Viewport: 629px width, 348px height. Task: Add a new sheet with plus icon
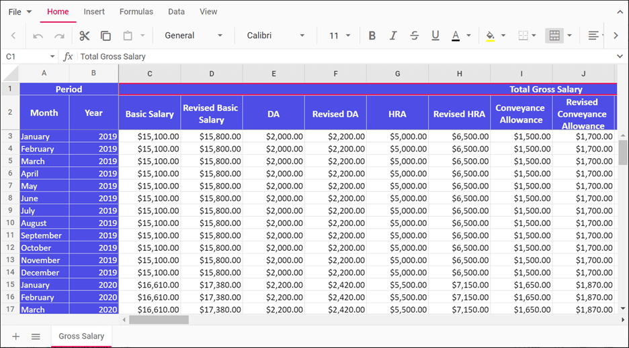click(x=16, y=336)
